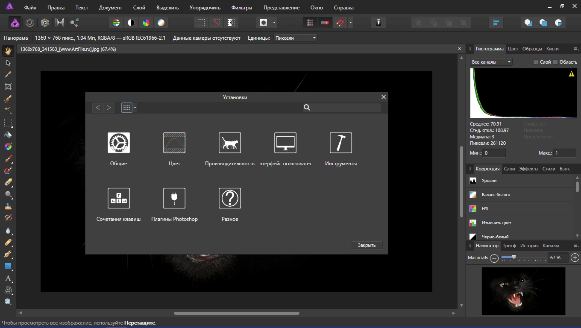Toggle Move By Whole Pixels button
Viewport: 581px width, 328px height.
click(325, 23)
